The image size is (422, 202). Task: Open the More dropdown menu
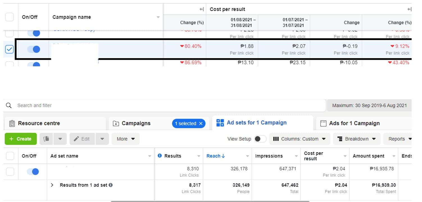pyautogui.click(x=126, y=139)
